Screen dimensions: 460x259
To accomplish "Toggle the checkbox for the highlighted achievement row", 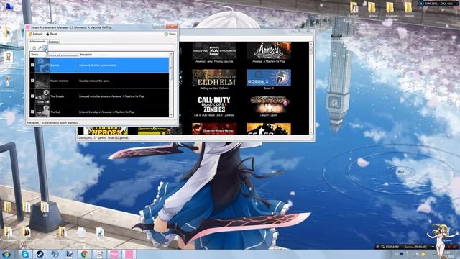I will [x=32, y=65].
